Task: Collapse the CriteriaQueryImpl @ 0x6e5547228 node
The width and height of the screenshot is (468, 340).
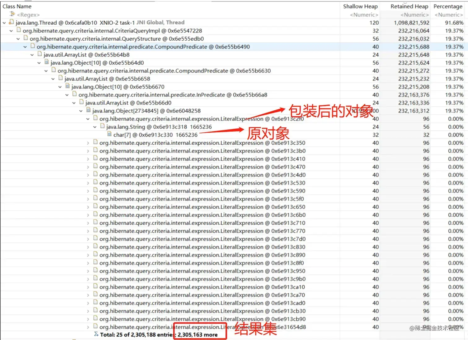Action: (11, 31)
